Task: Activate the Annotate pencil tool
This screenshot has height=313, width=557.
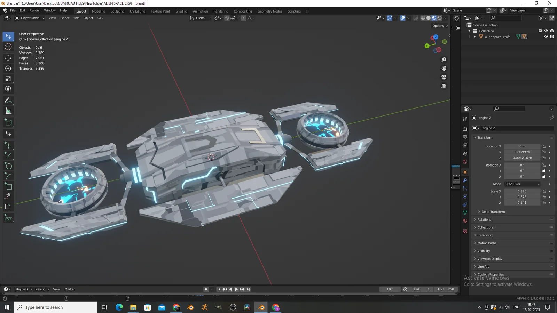Action: coord(8,101)
